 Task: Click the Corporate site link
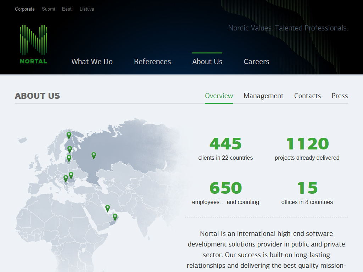coord(25,9)
